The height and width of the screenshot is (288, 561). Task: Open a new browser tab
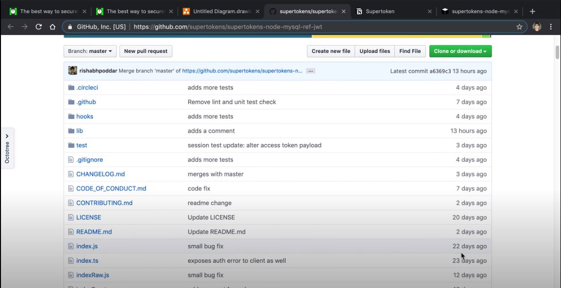pos(532,11)
